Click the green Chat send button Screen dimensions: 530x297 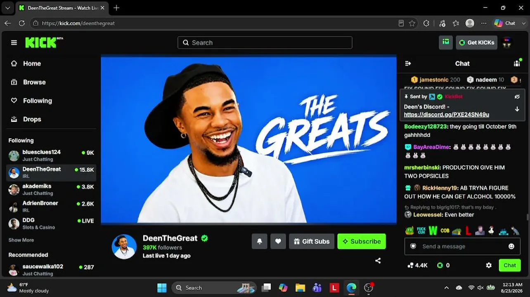pos(510,265)
